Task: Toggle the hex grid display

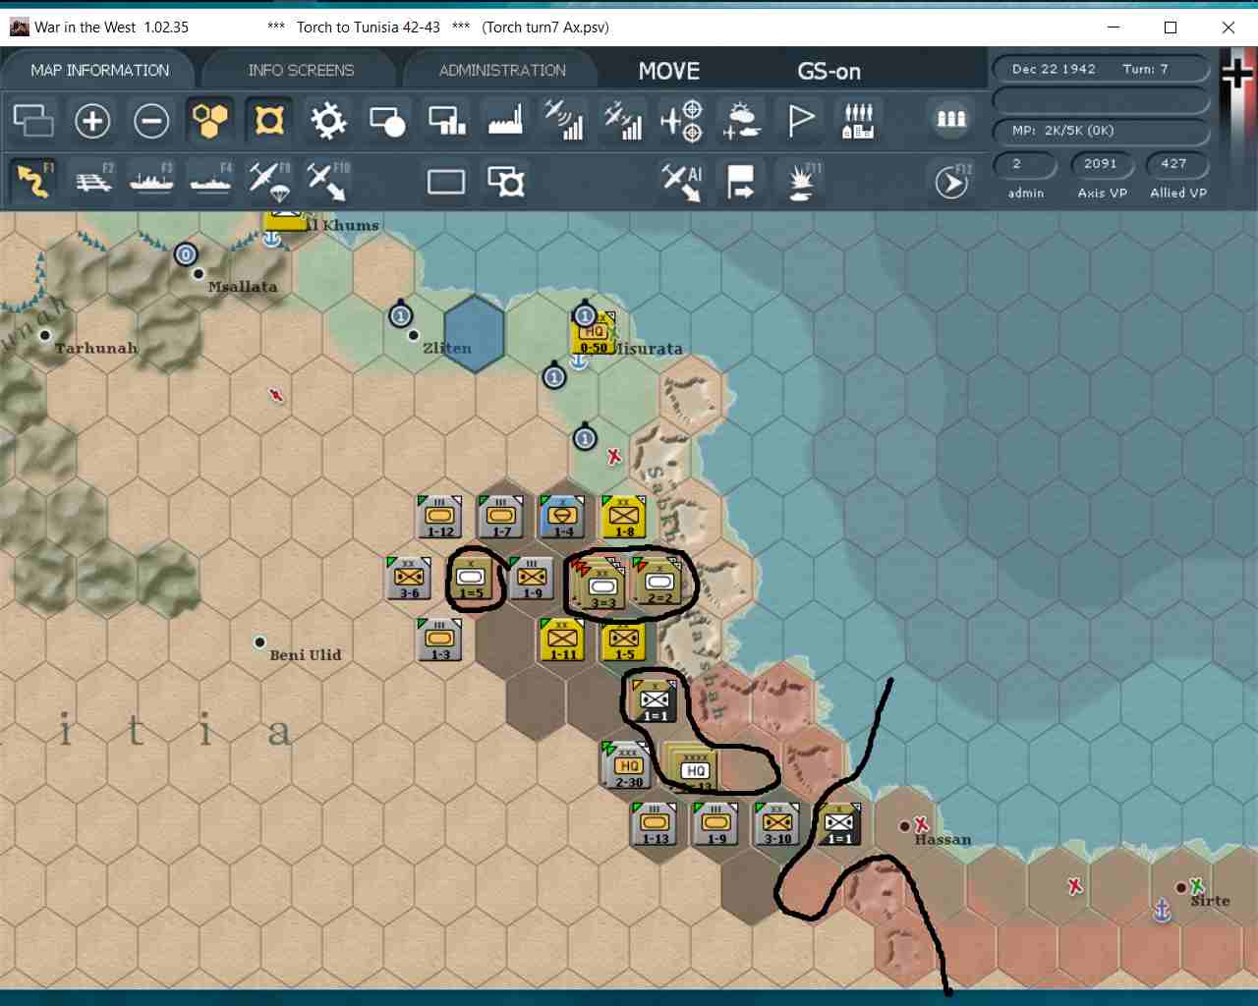Action: coord(210,121)
